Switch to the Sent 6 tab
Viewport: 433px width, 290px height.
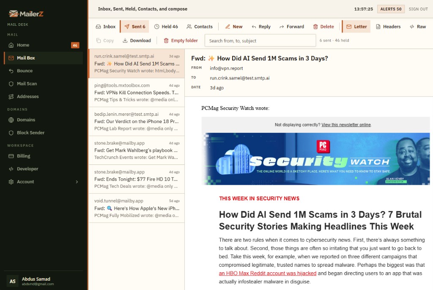(135, 27)
